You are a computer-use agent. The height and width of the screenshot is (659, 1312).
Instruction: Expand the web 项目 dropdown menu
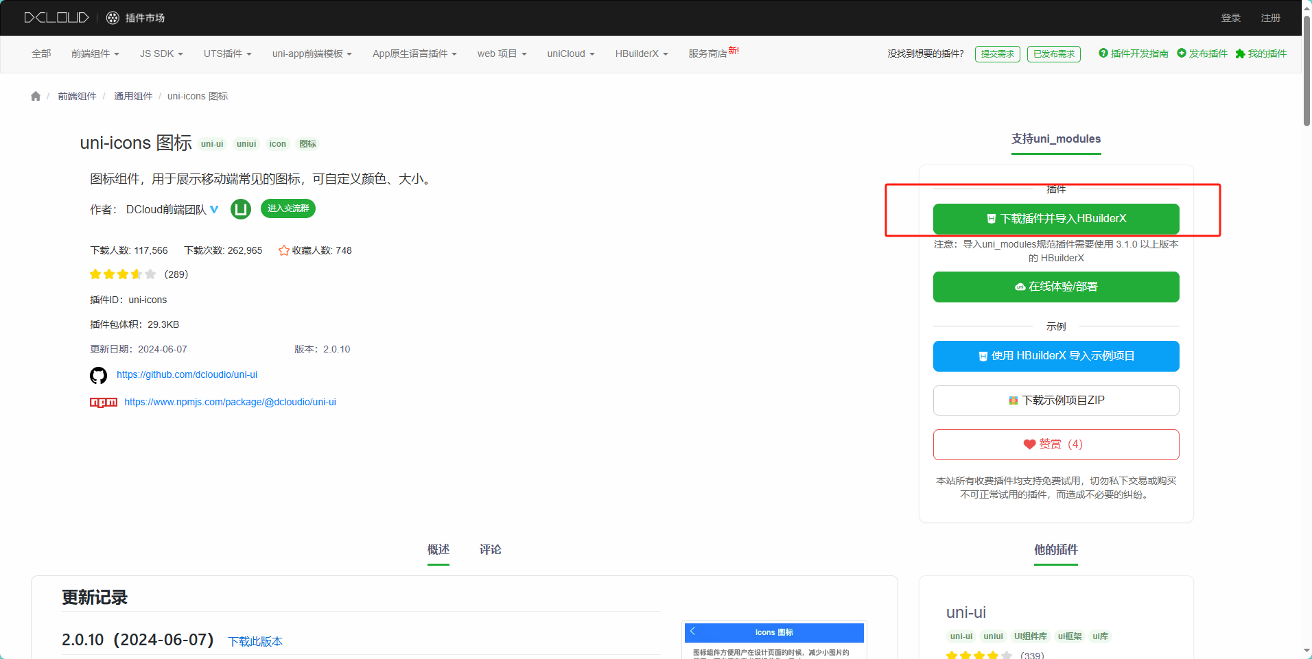coord(502,53)
